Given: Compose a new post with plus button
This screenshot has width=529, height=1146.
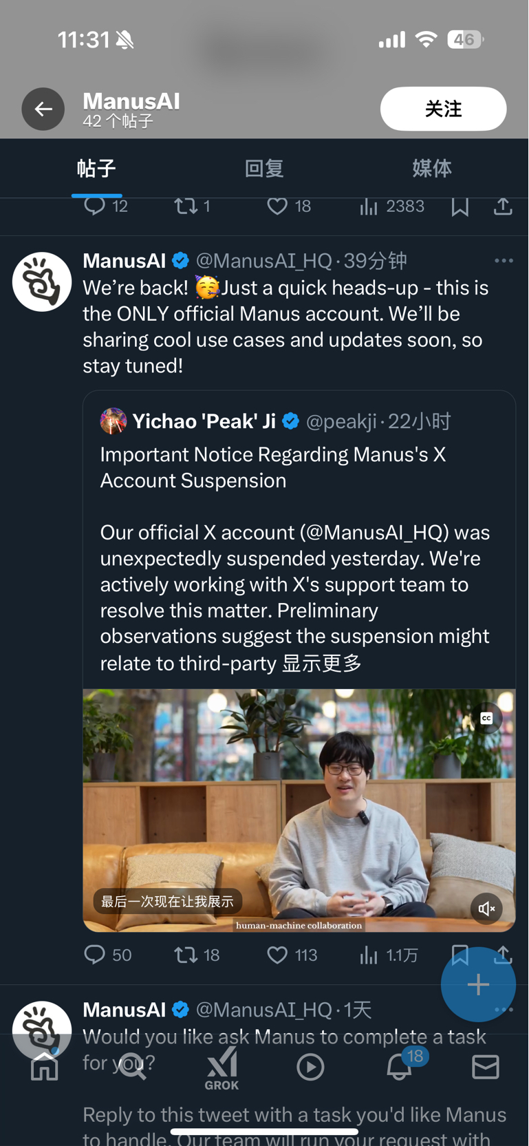Looking at the screenshot, I should [478, 984].
